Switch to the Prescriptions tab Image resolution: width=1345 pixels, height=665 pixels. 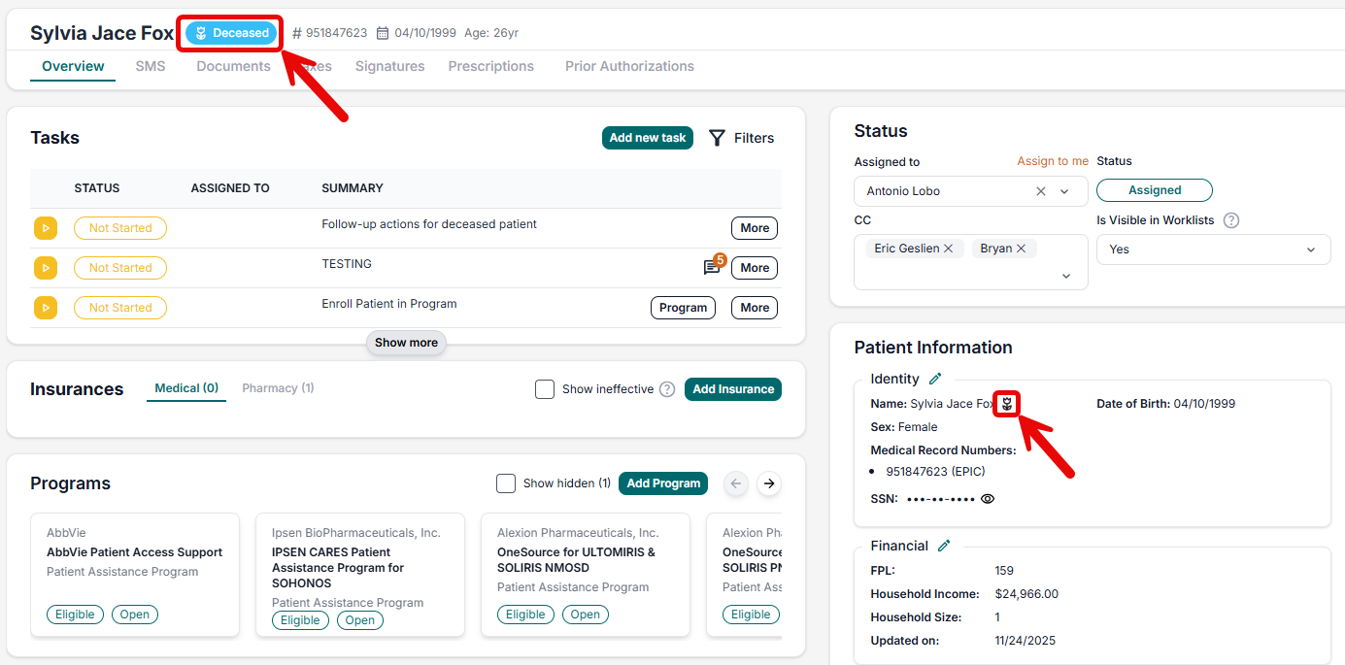[490, 66]
